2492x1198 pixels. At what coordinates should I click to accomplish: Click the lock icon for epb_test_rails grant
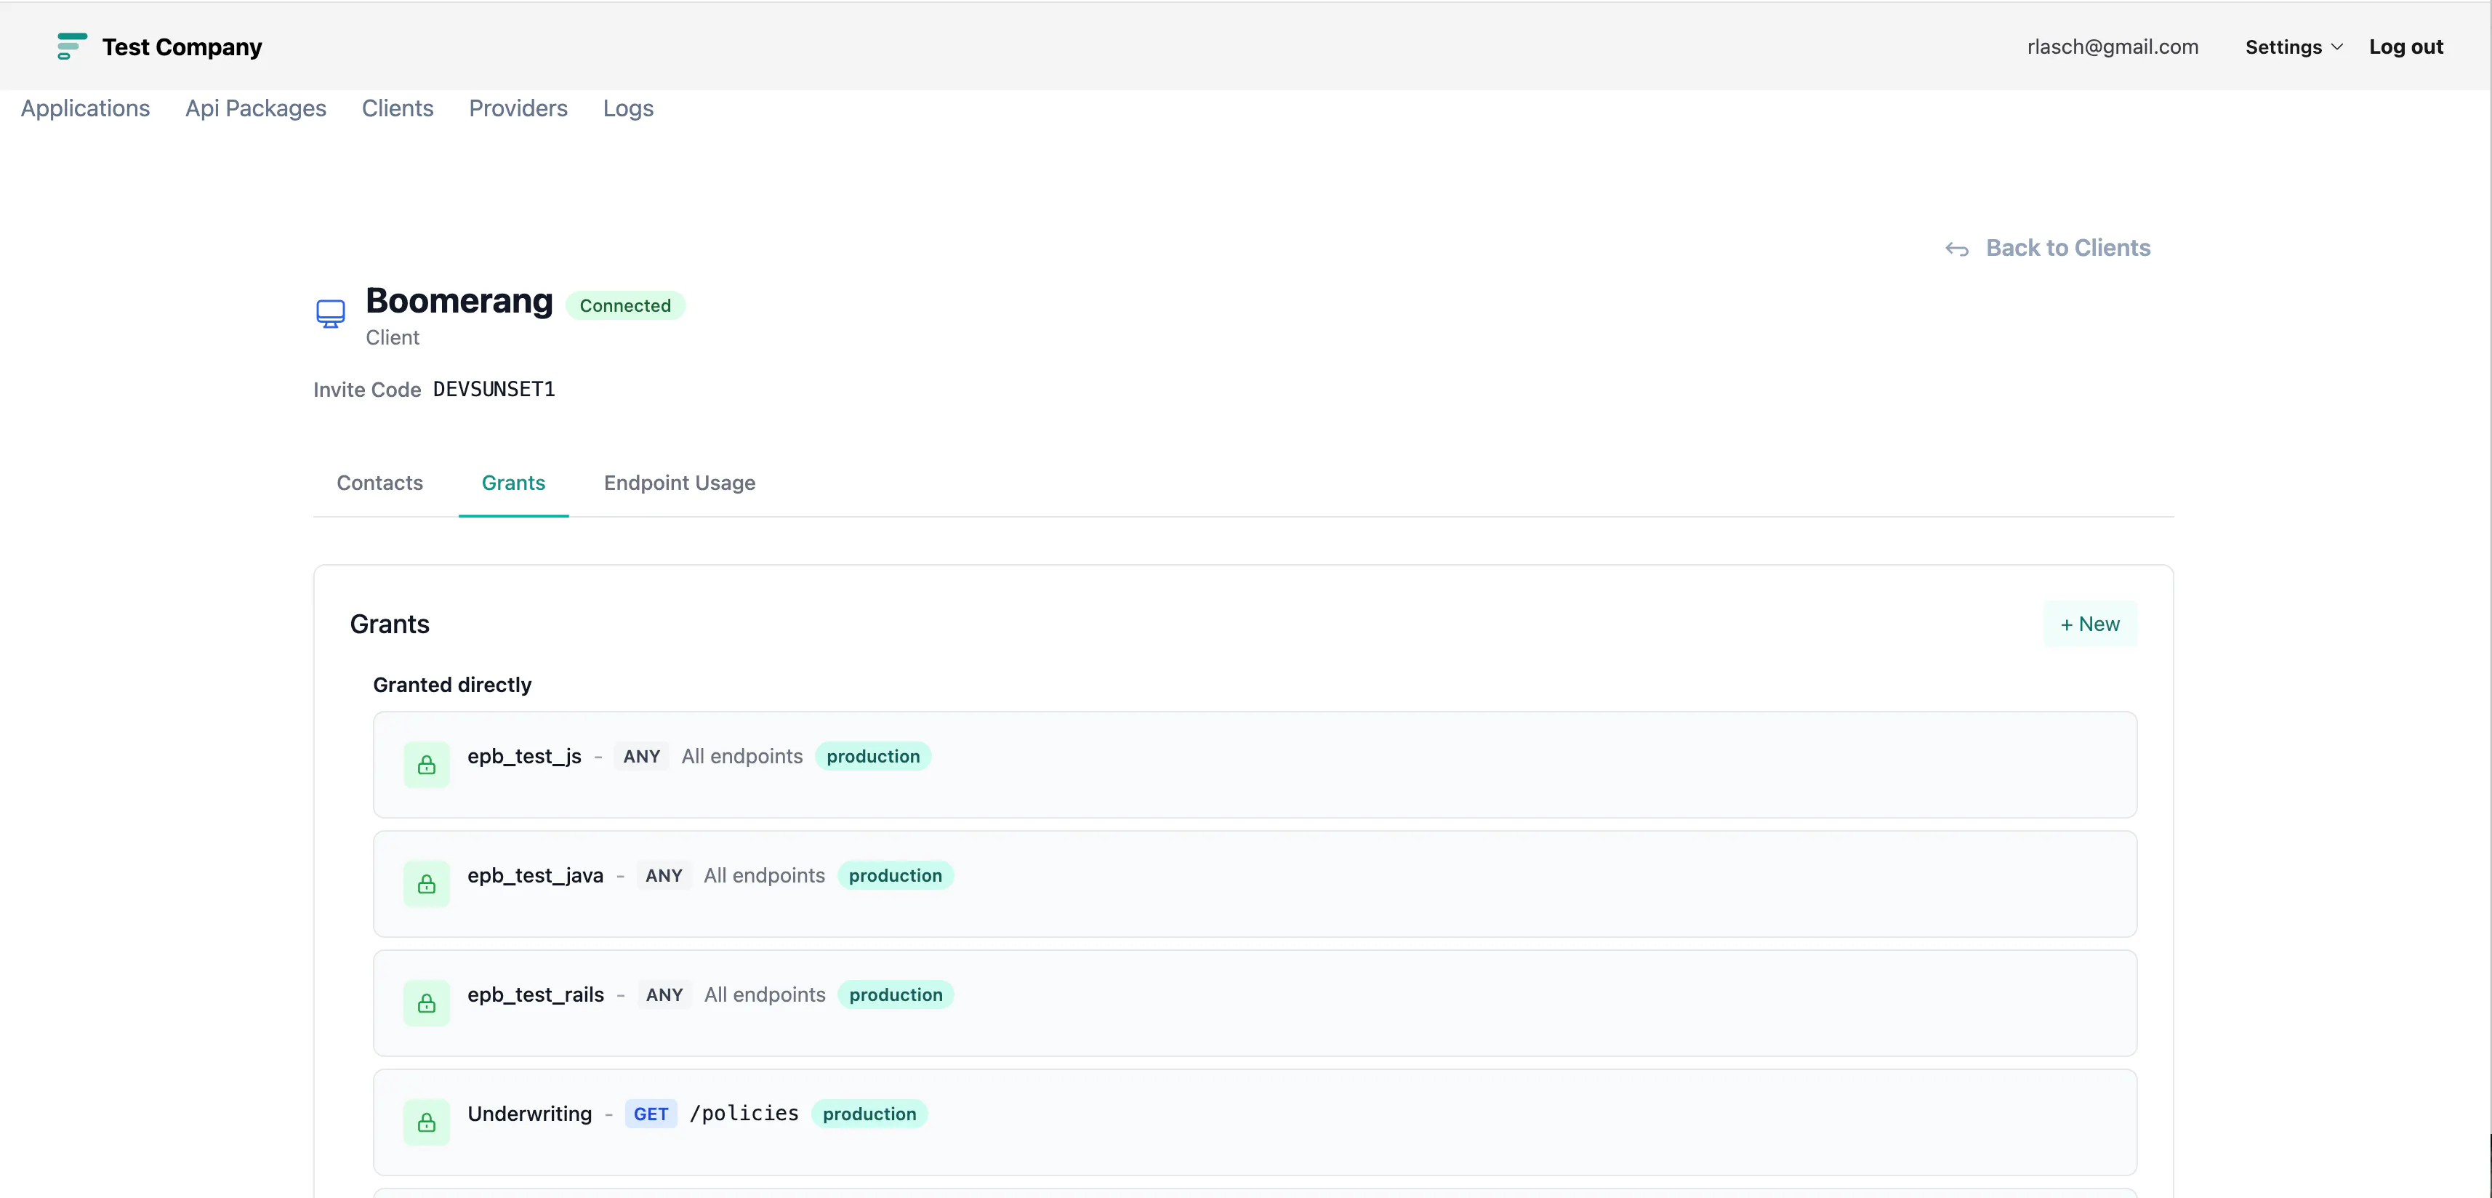(427, 1003)
